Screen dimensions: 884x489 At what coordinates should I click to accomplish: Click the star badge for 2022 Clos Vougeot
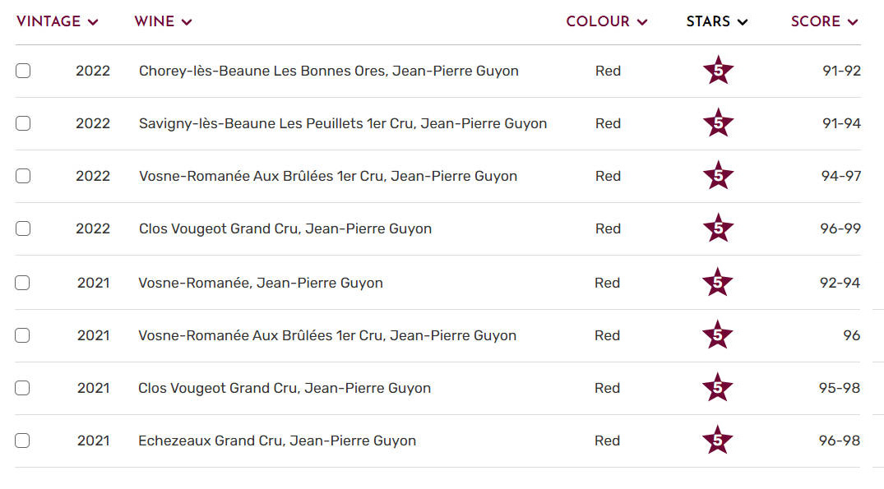click(718, 228)
